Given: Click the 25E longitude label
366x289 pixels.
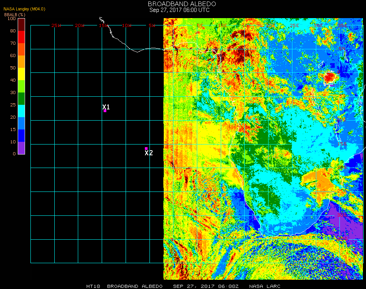Looking at the screenshot, I should coord(294,25).
